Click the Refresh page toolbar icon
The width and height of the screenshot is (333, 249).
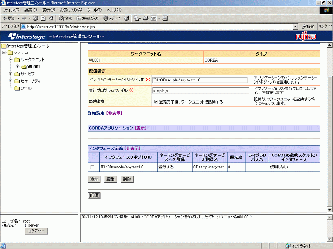(43, 19)
